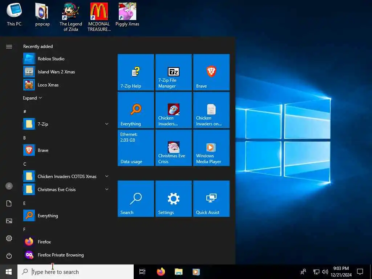This screenshot has width=372, height=279.
Task: Open Chicken Invaders COTDS Xmas folder entry
Action: (66, 176)
